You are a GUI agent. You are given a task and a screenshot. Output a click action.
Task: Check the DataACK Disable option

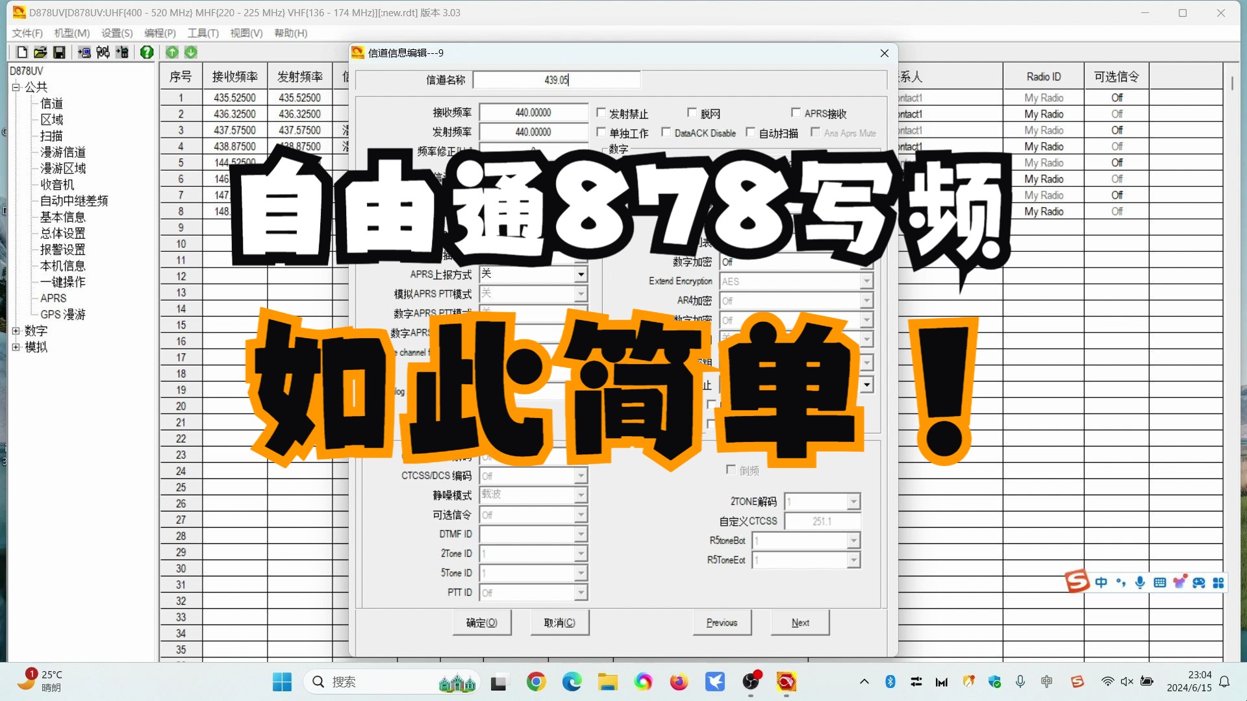click(666, 132)
